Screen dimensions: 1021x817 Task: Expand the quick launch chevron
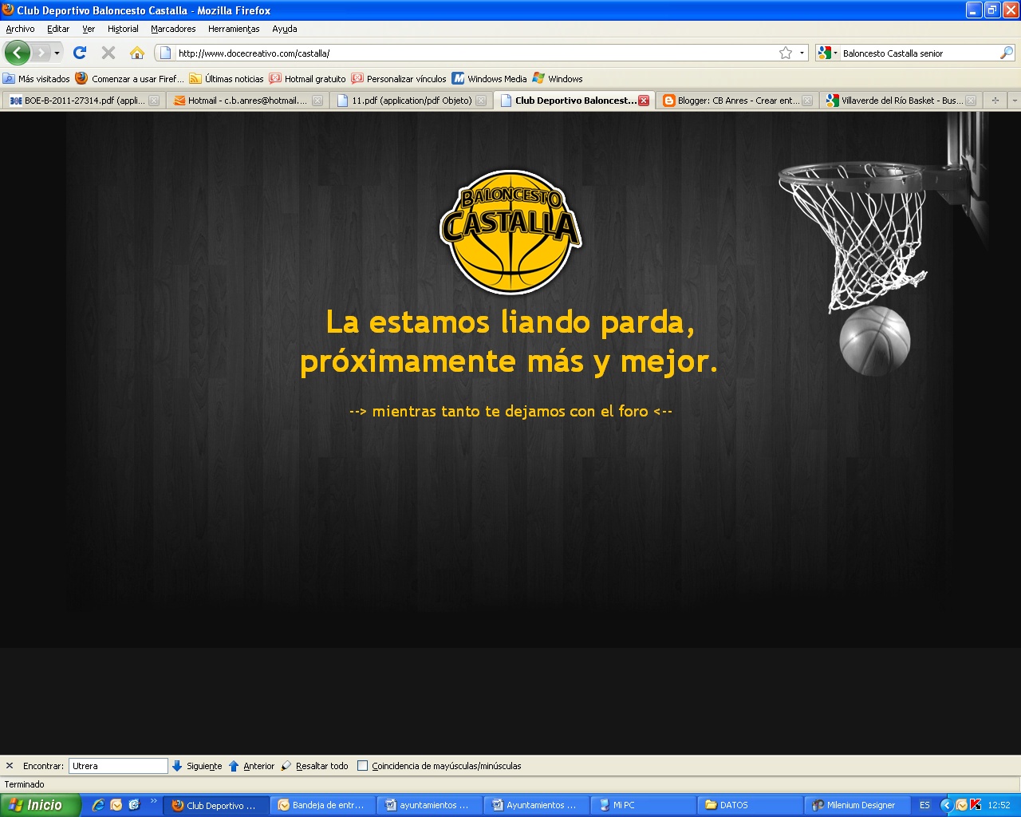pos(153,801)
